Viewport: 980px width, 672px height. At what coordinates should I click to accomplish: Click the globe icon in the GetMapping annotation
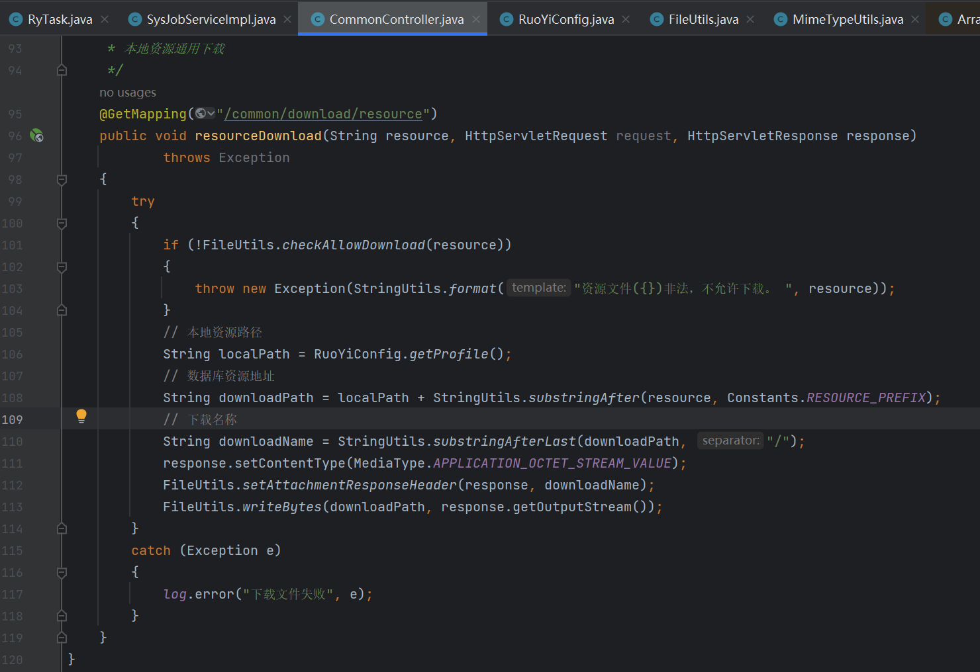pyautogui.click(x=201, y=114)
